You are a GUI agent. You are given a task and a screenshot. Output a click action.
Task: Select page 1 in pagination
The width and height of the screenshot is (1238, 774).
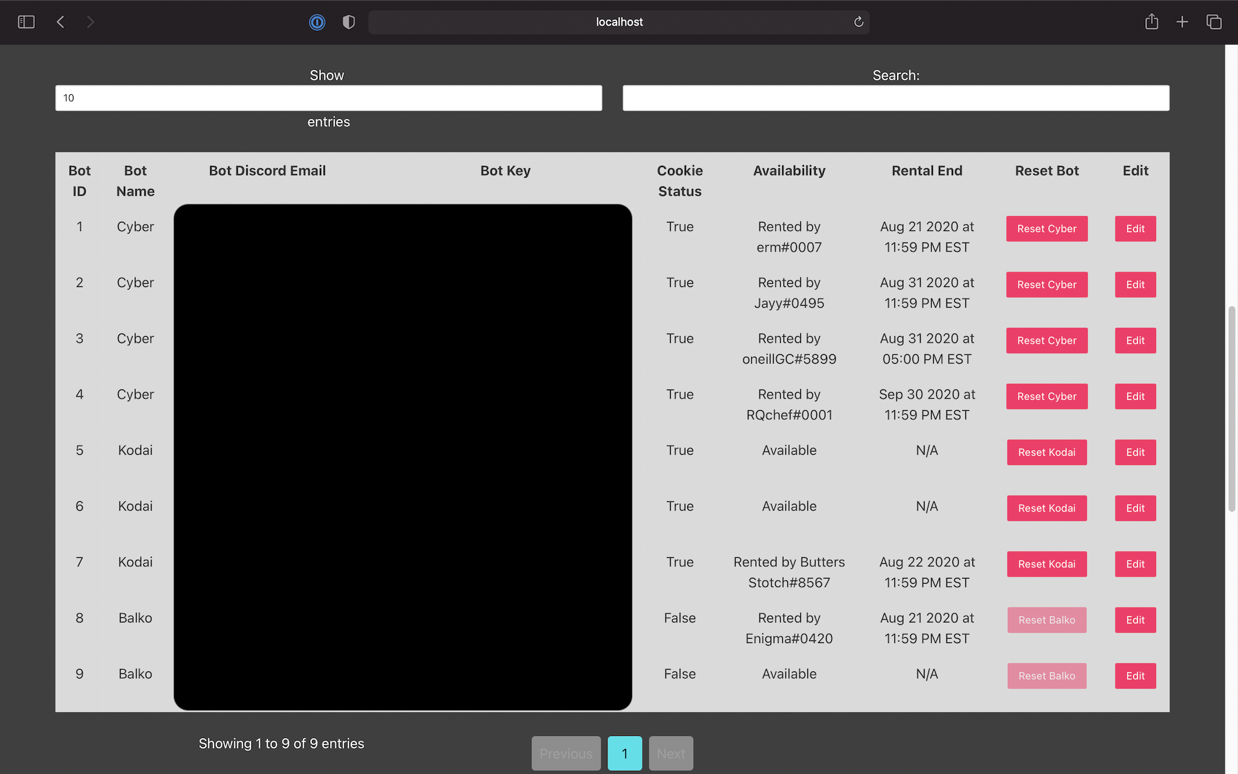624,753
